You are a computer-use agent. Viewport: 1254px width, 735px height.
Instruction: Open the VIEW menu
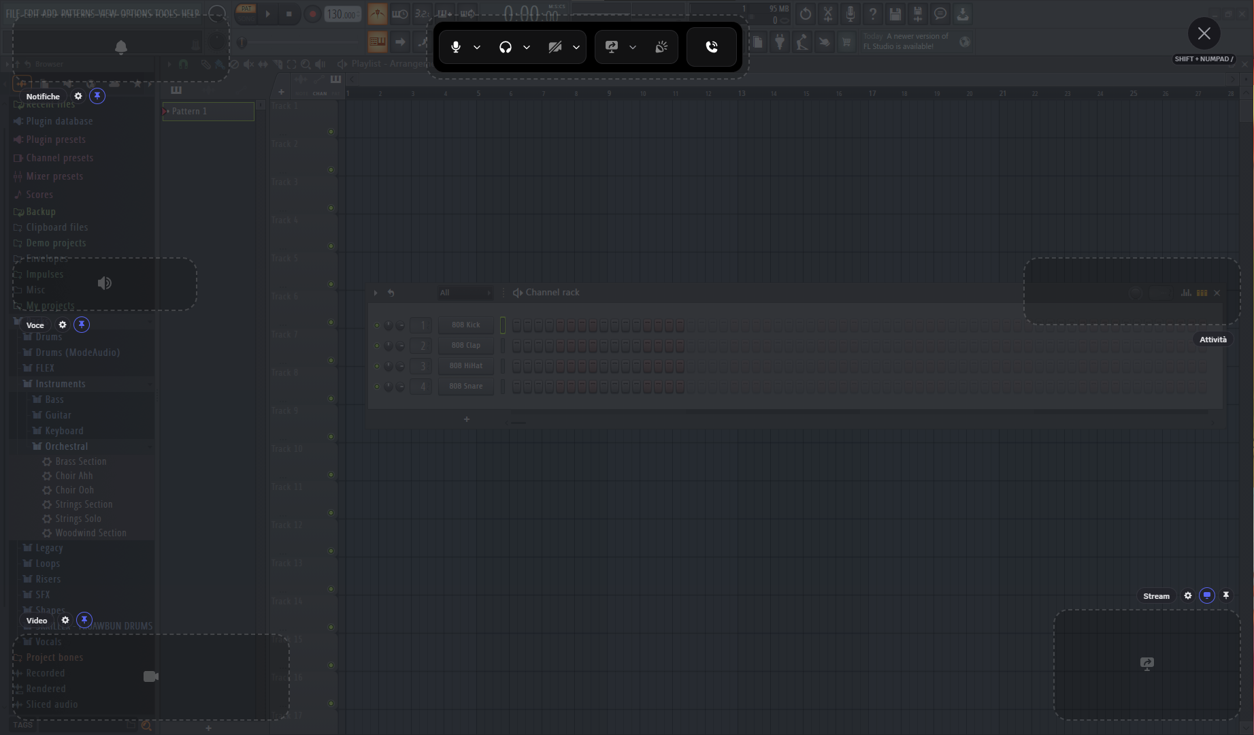tap(108, 13)
